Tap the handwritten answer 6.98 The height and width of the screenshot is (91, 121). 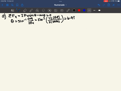coord(71,18)
